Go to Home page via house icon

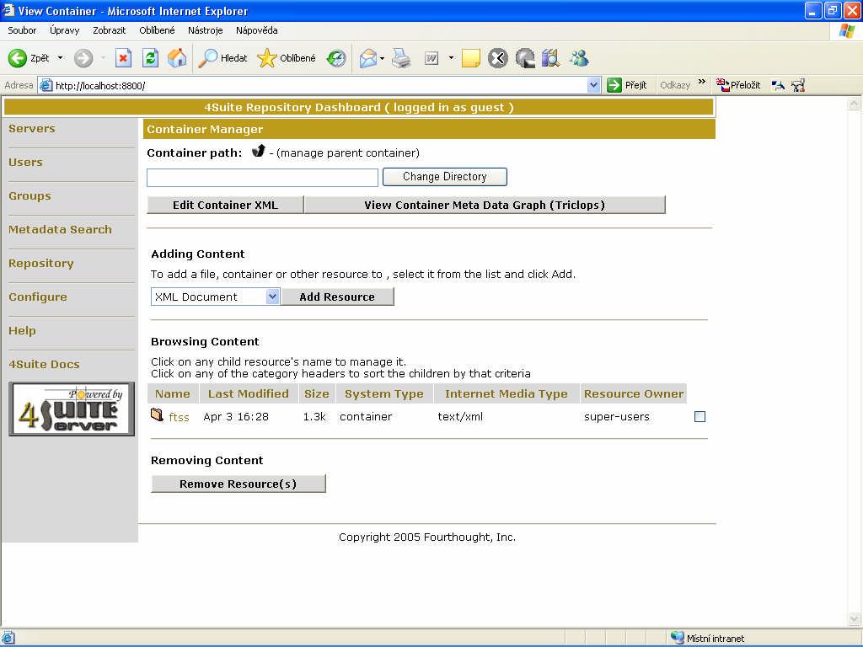pyautogui.click(x=177, y=58)
